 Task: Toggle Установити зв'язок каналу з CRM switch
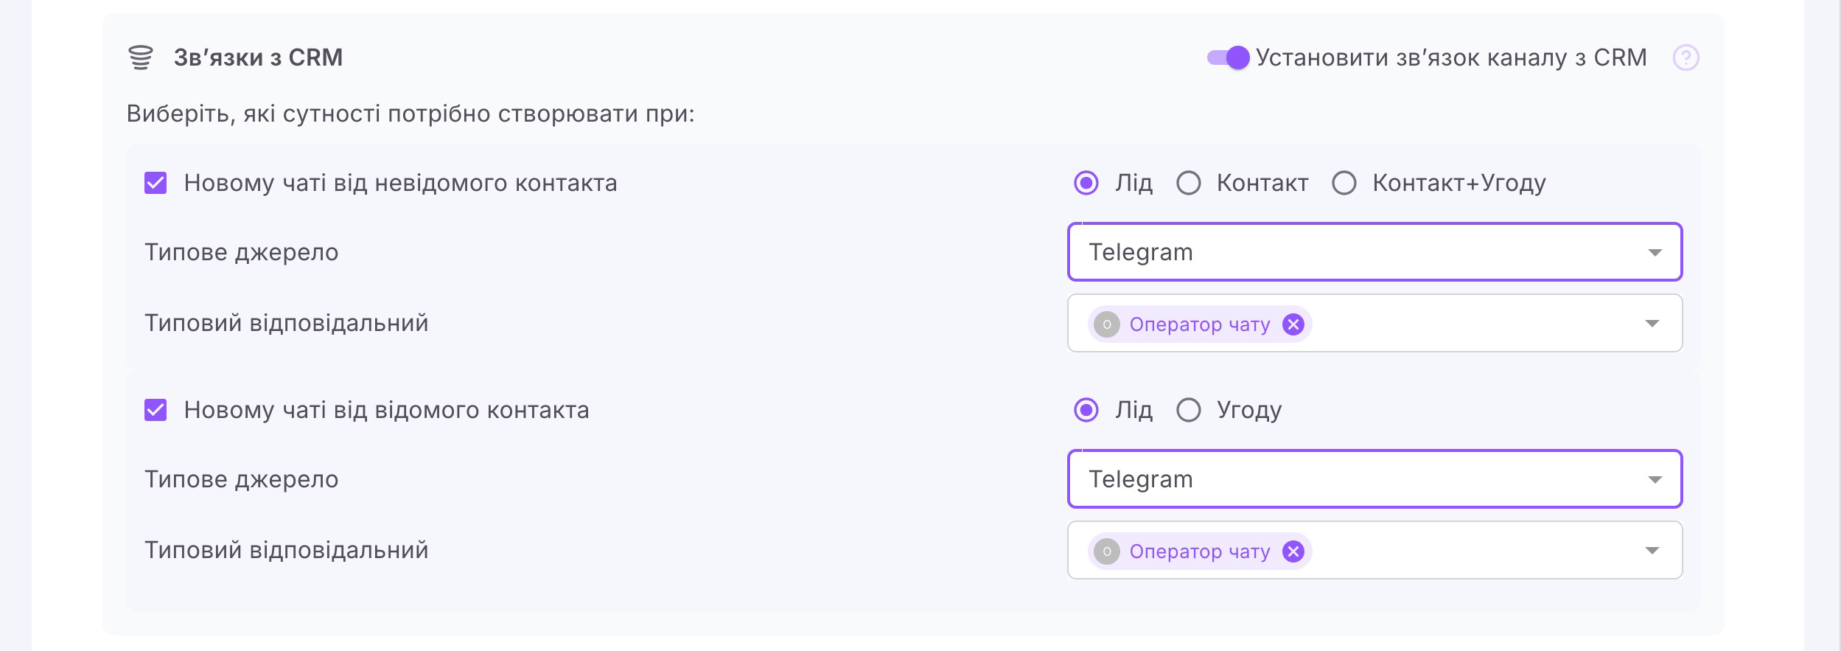click(x=1228, y=58)
